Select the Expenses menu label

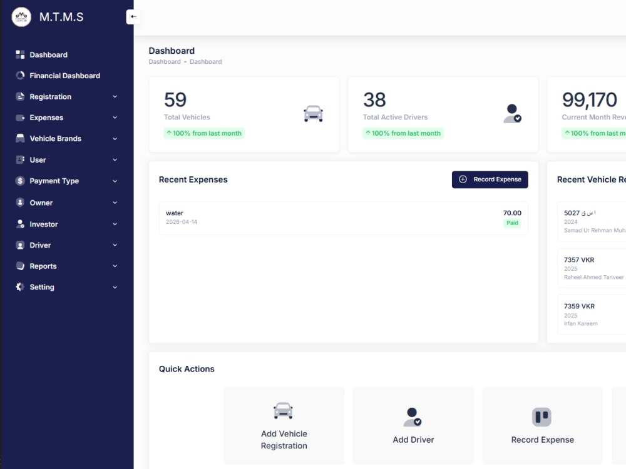pos(46,118)
